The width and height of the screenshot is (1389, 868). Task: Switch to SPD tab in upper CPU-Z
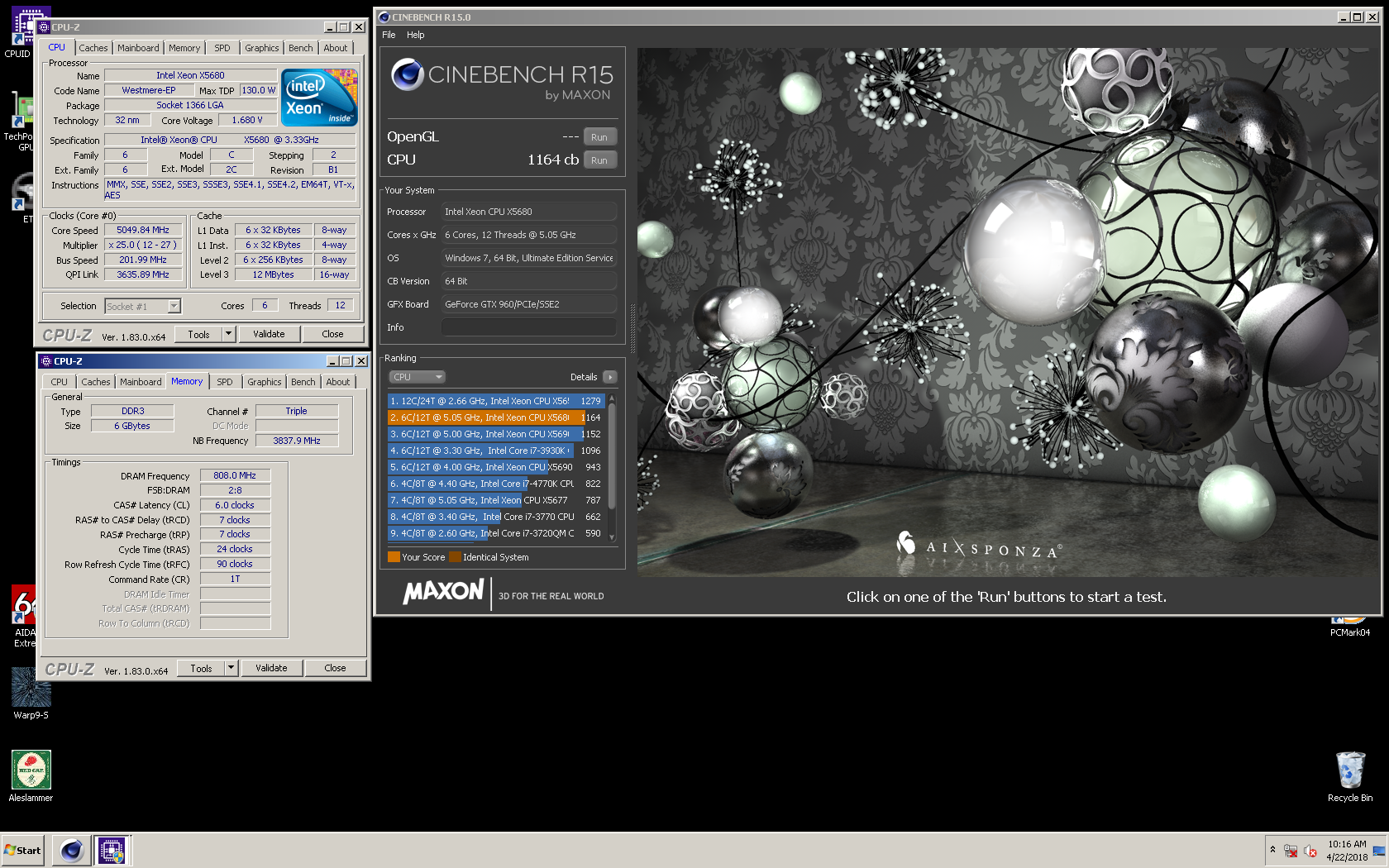click(x=222, y=48)
